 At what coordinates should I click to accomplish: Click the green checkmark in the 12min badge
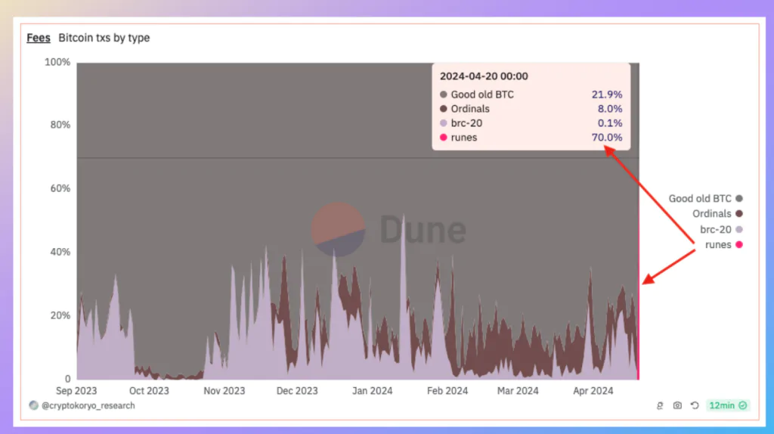pos(742,405)
